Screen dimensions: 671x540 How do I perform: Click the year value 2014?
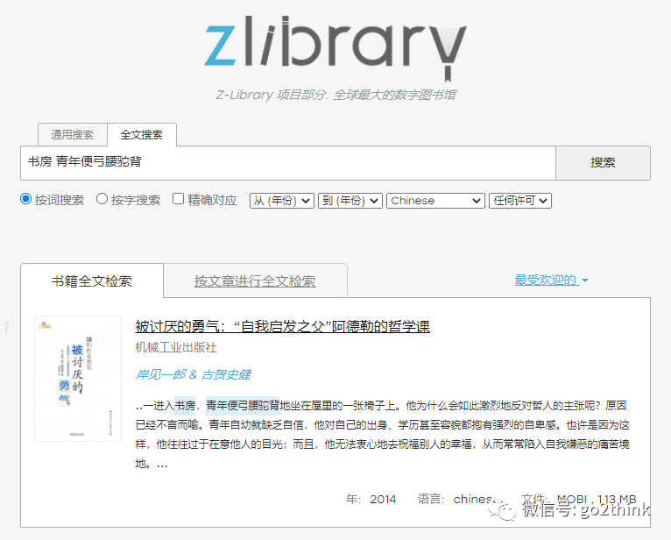[383, 500]
